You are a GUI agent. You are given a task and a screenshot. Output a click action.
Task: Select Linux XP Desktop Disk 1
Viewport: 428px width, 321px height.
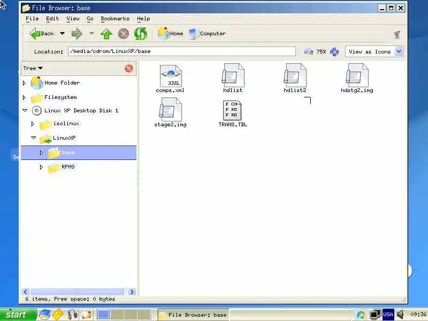click(81, 111)
